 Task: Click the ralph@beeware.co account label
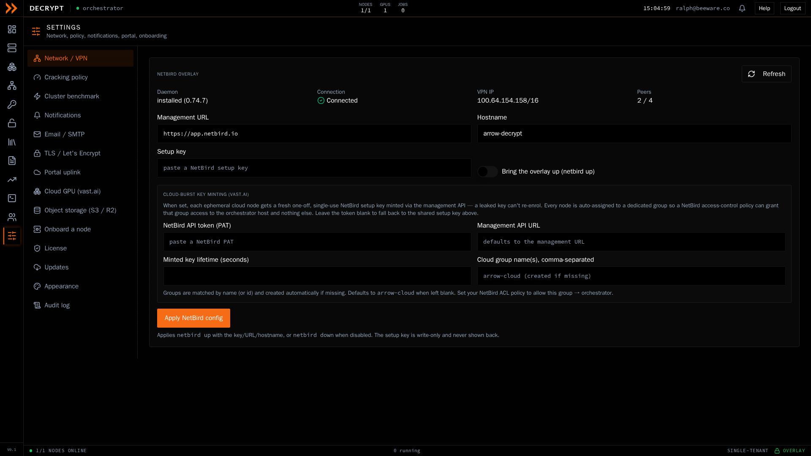702,8
